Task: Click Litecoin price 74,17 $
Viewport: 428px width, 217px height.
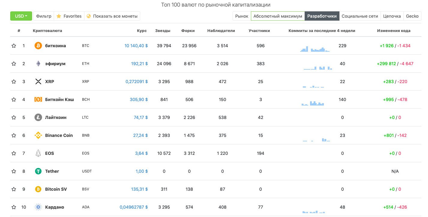Action: tap(141, 117)
